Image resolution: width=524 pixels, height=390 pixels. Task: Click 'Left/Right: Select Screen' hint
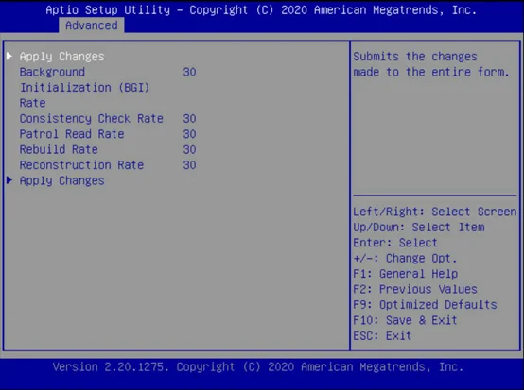(x=435, y=212)
